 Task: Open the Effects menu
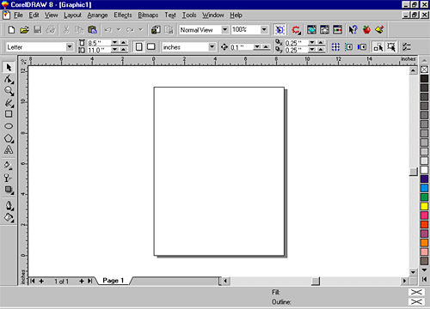point(123,15)
